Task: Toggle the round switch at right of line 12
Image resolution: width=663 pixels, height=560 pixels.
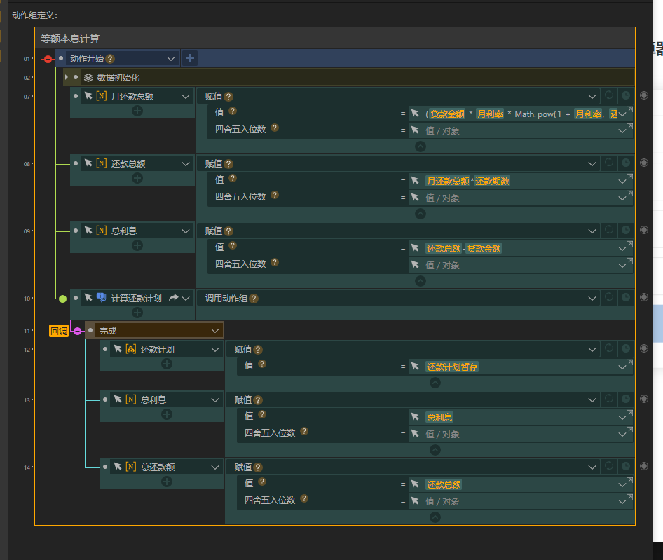Action: tap(644, 348)
